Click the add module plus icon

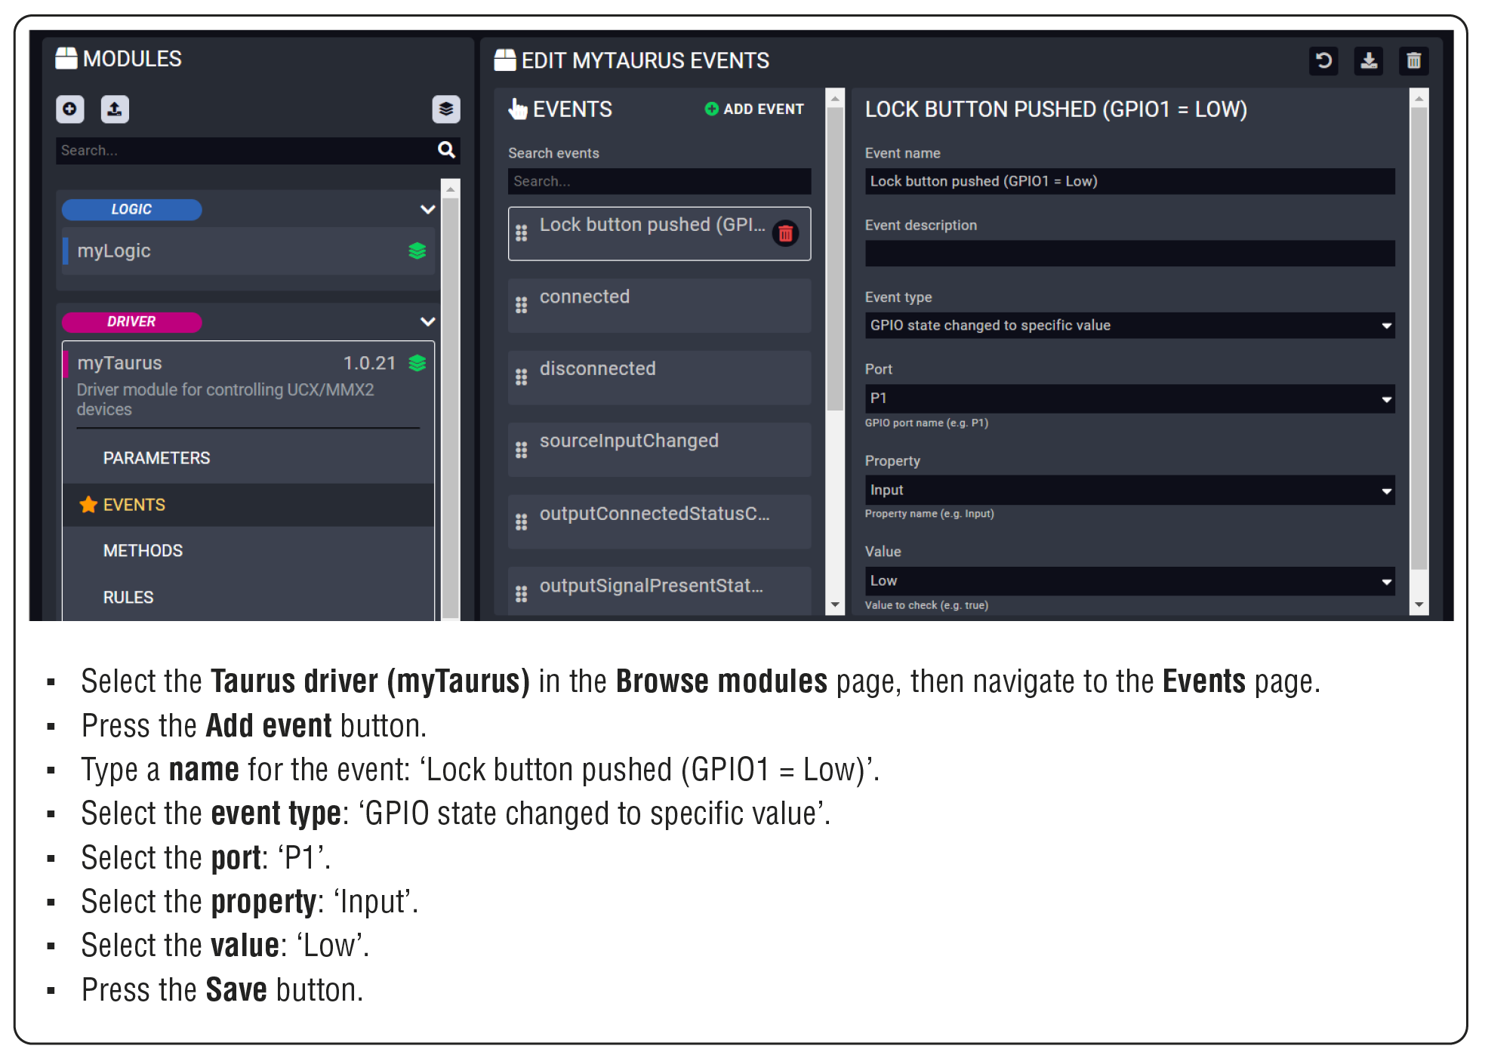[x=69, y=109]
